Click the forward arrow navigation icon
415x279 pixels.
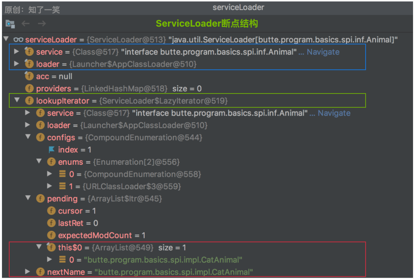[42, 23]
